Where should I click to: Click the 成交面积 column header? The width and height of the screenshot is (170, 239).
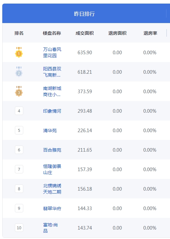pos(85,33)
